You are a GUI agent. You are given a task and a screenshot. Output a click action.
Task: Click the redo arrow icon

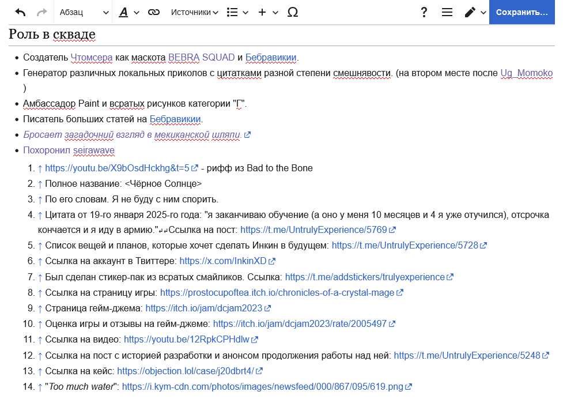pyautogui.click(x=41, y=12)
